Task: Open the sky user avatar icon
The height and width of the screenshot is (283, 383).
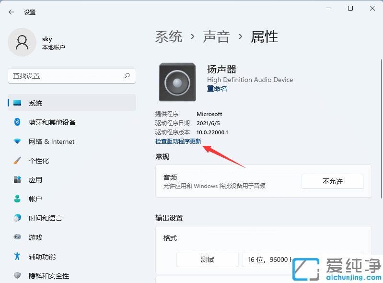Action: coord(22,42)
